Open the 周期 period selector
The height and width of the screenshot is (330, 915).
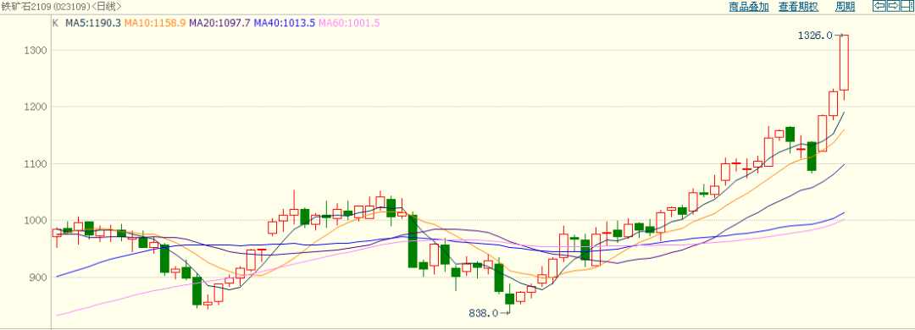pos(845,7)
